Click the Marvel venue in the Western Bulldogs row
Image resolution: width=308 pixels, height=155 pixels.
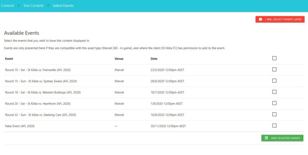[x=119, y=92]
